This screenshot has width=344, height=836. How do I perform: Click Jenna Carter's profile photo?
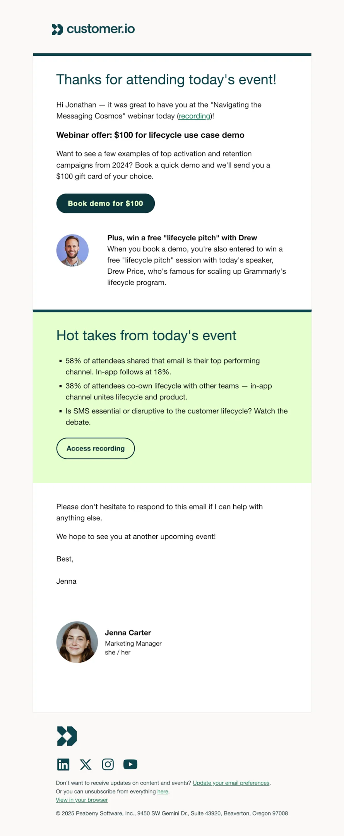click(77, 642)
